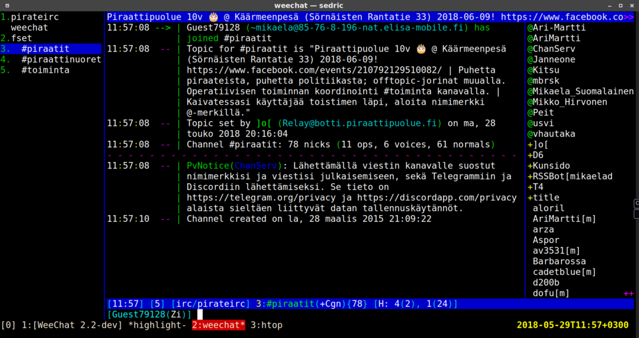The image size is (639, 338).
Task: Select @ChanServ in the nick list
Action: 551,49
